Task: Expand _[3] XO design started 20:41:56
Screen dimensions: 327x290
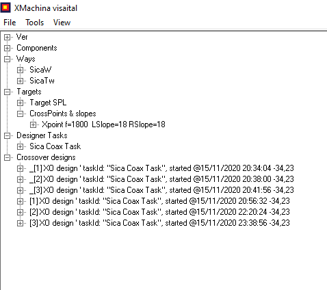Action: 21,190
